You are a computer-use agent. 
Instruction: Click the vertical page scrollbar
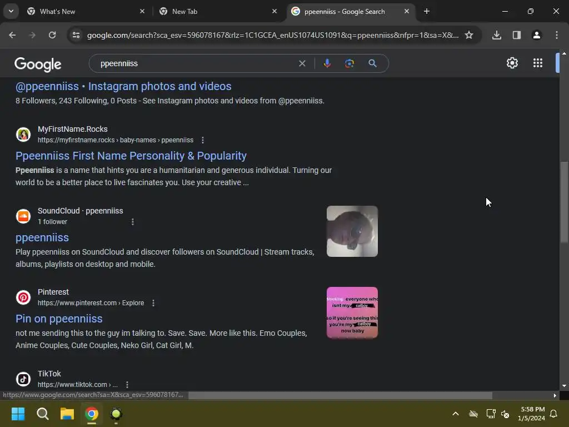(564, 202)
